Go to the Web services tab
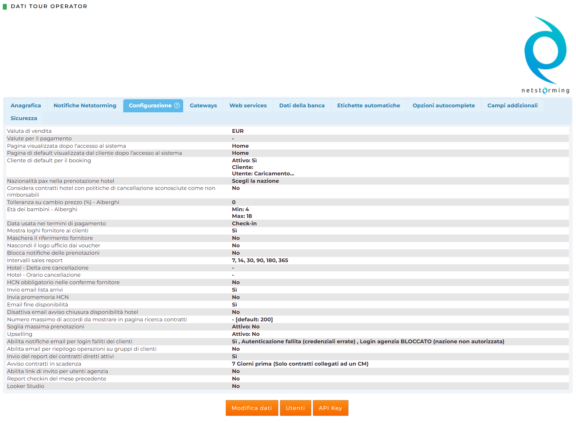Screen dimensions: 576x423 [248, 106]
